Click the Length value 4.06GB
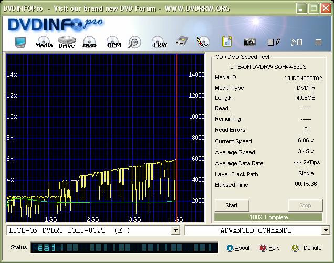This screenshot has height=263, width=334. click(306, 98)
